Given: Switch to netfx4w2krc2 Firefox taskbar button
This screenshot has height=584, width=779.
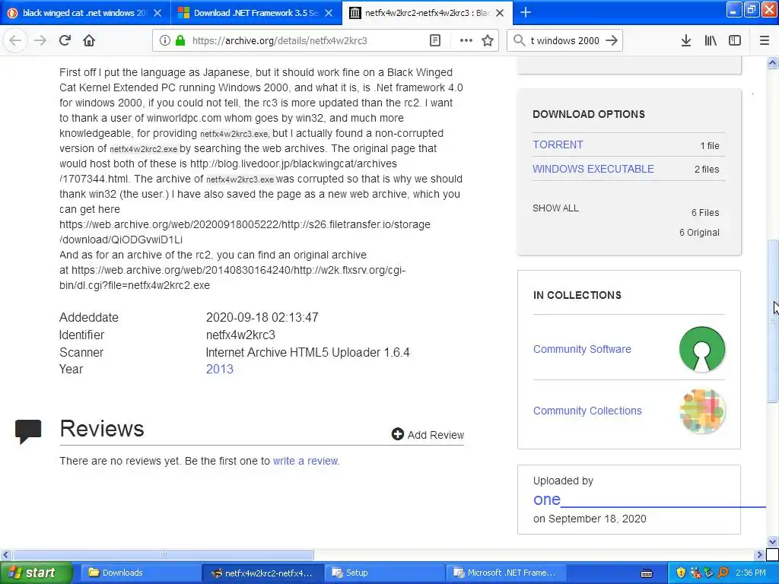Looking at the screenshot, I should tap(262, 573).
